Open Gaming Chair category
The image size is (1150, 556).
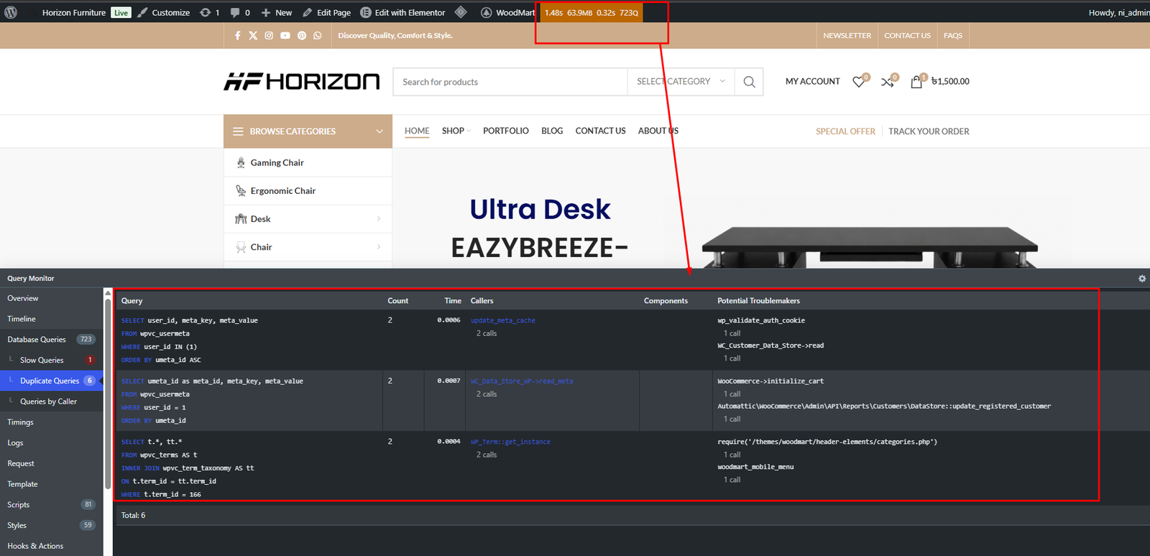click(x=277, y=163)
